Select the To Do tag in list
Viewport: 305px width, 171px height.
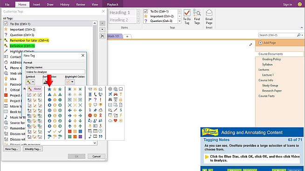[48, 24]
